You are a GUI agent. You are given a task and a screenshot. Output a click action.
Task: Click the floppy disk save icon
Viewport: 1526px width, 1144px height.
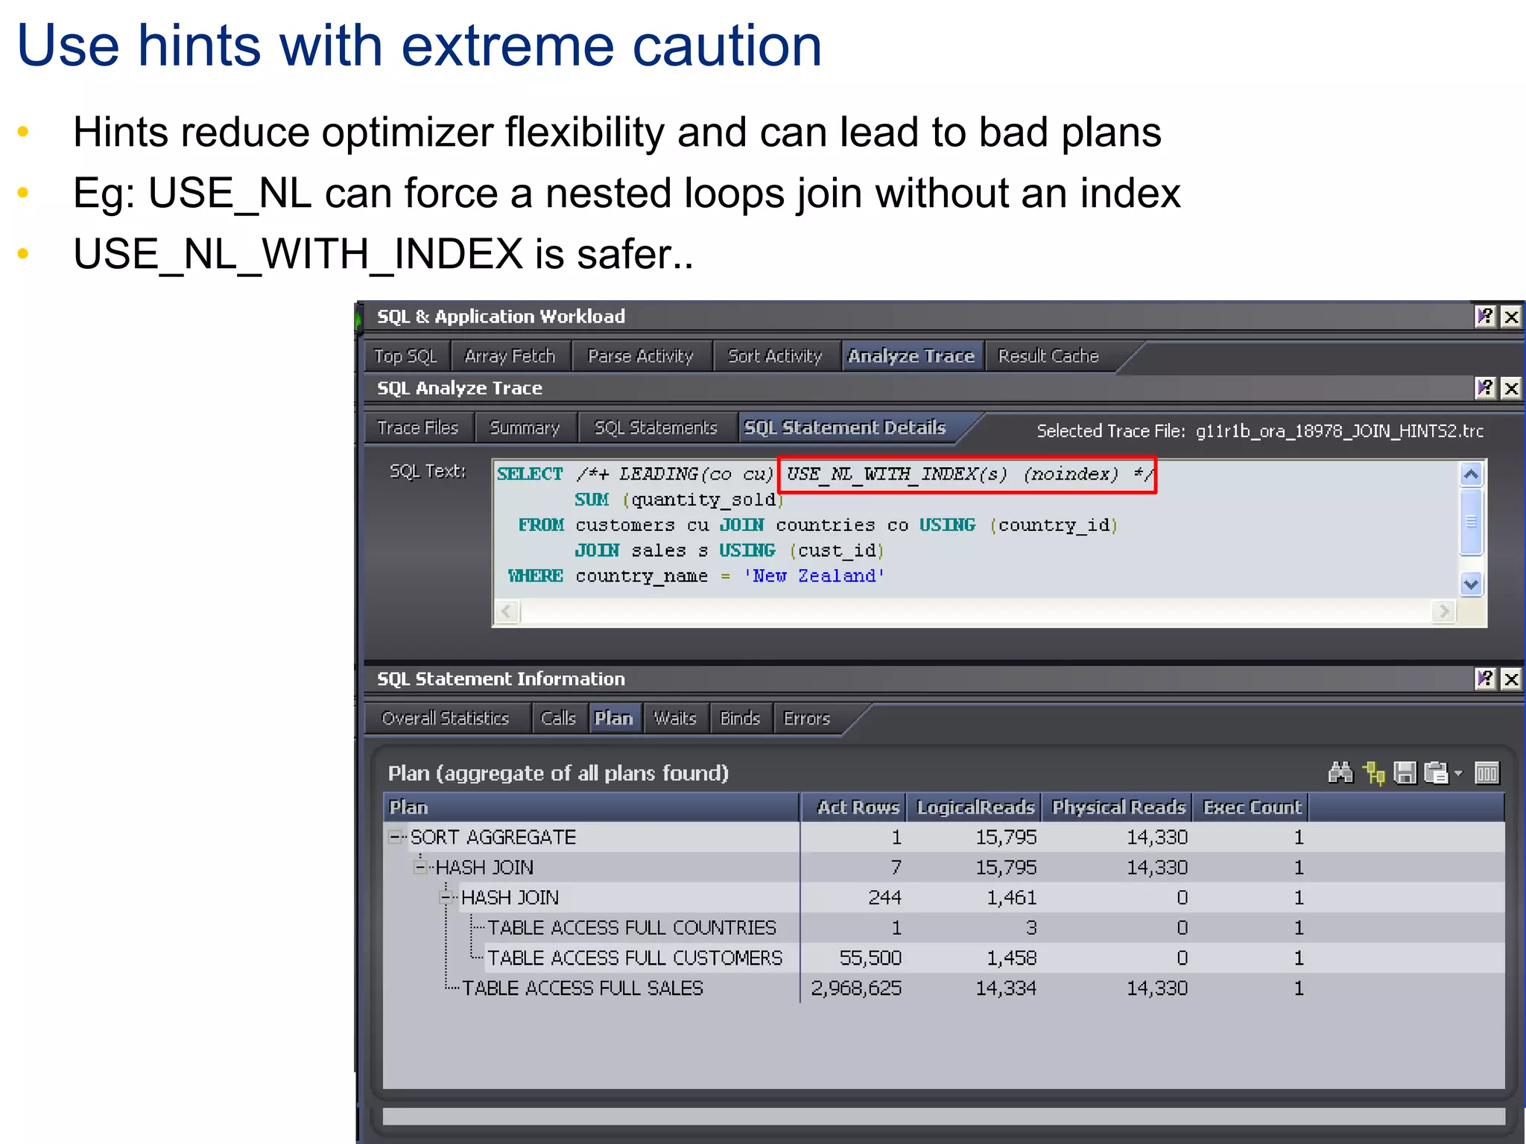tap(1405, 773)
